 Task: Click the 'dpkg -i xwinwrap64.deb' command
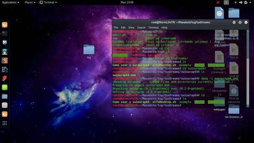[x=219, y=79]
